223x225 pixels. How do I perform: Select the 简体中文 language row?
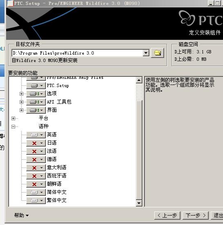(x=56, y=192)
